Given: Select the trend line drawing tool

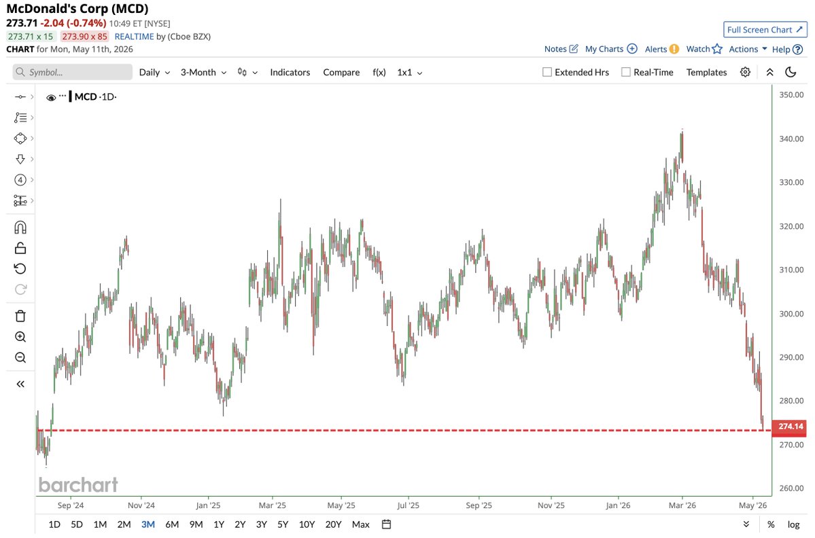Looking at the screenshot, I should click(20, 97).
